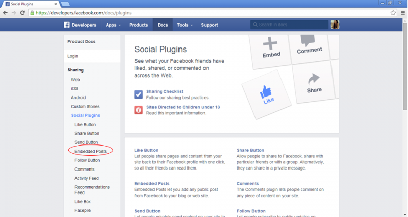
Task: Select the Docs nav item
Action: click(163, 25)
